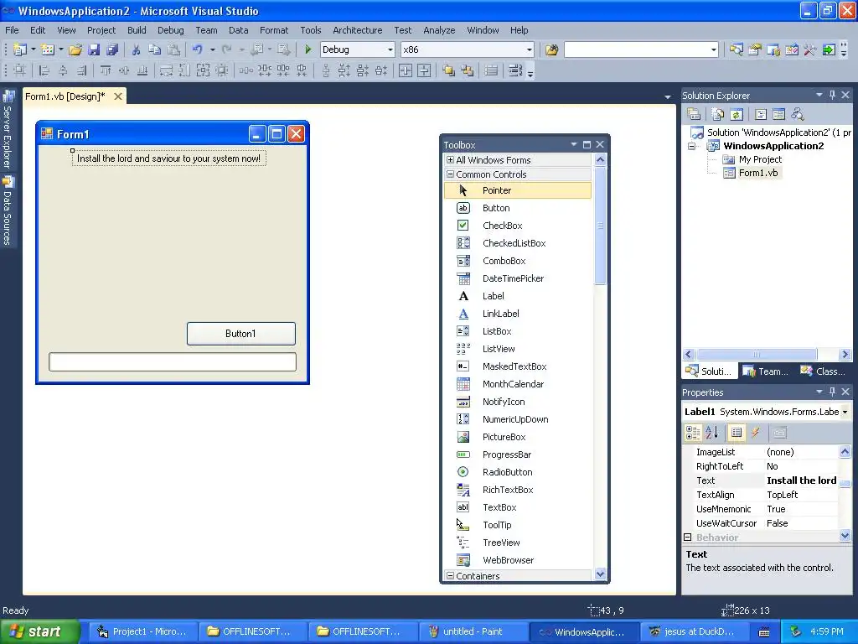Open Server Explorer side tab

click(8, 130)
